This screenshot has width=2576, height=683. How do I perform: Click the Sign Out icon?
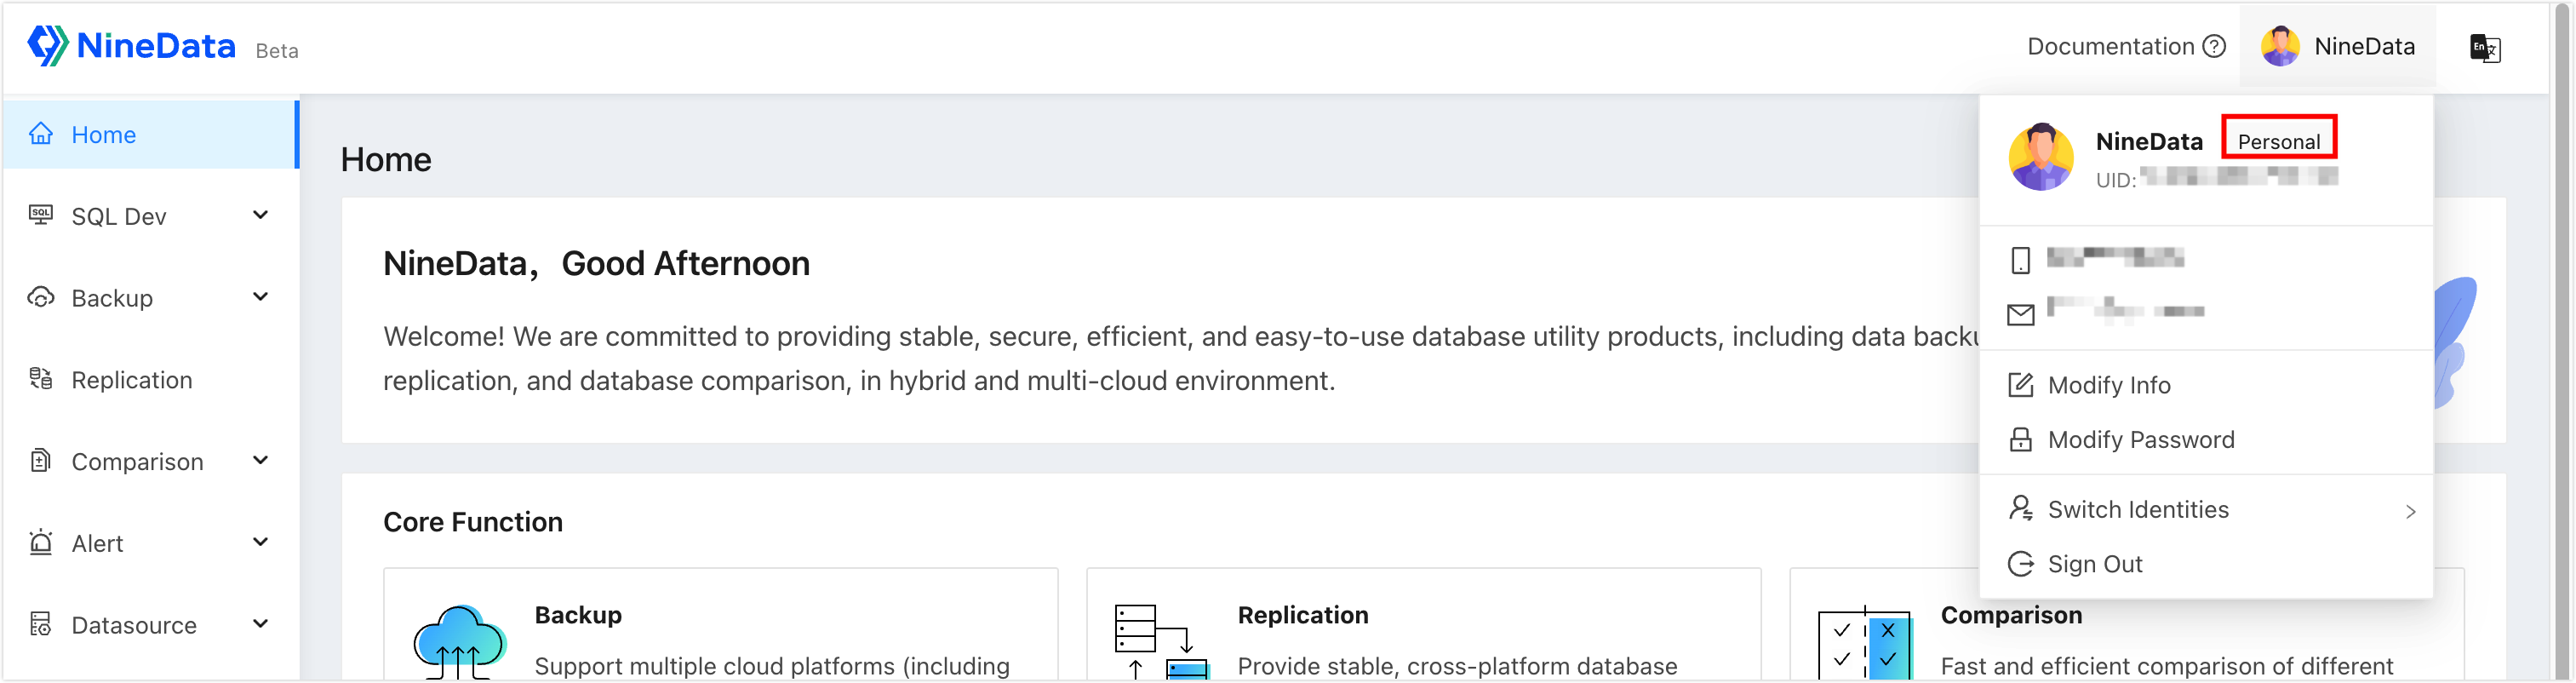[x=2020, y=564]
